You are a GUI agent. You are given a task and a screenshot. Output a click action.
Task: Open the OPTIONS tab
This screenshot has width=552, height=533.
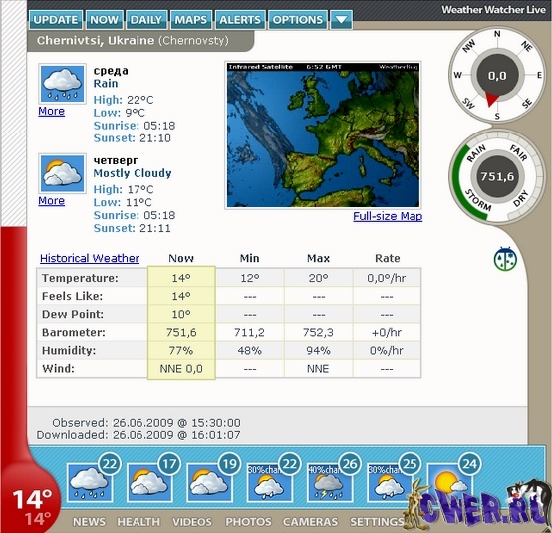pos(298,20)
